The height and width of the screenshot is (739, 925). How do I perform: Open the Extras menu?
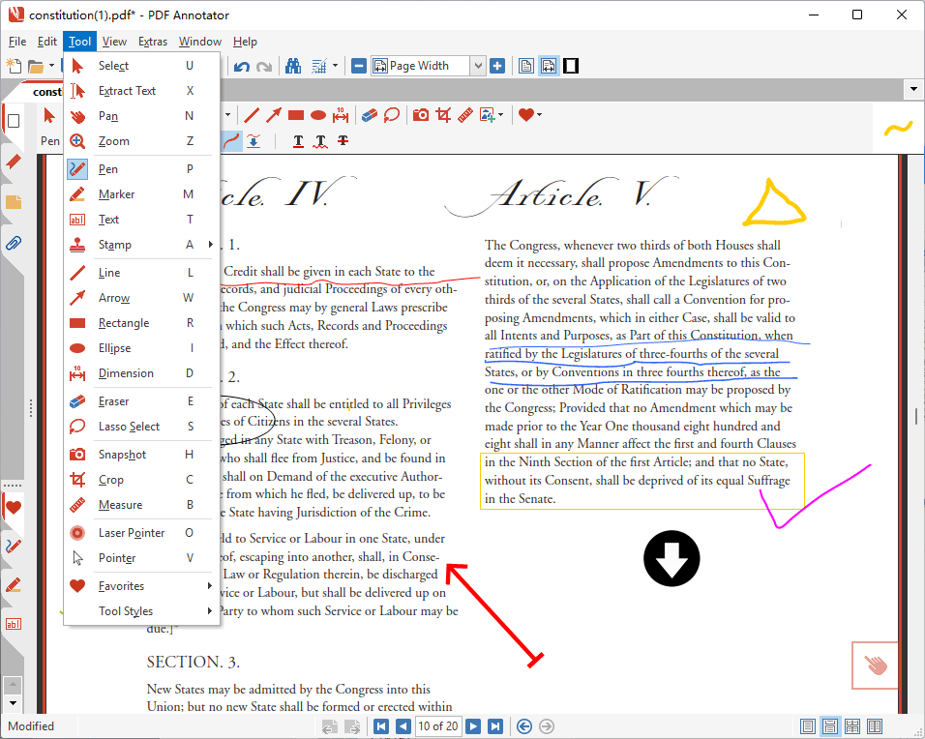(153, 42)
